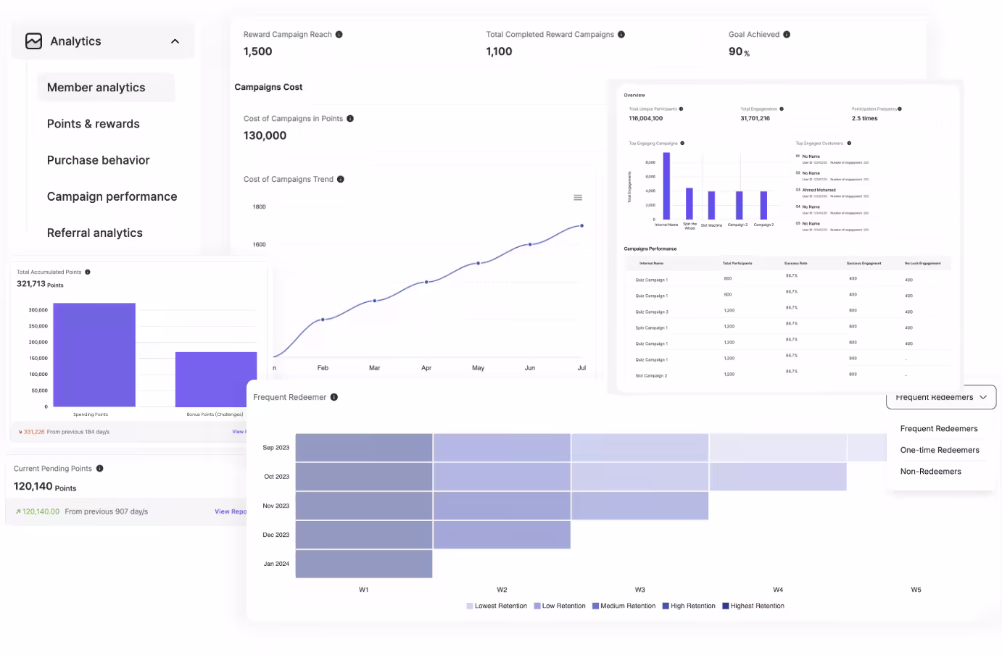The width and height of the screenshot is (1002, 655).
Task: Click Highest Retention legend swatch
Action: click(x=726, y=606)
